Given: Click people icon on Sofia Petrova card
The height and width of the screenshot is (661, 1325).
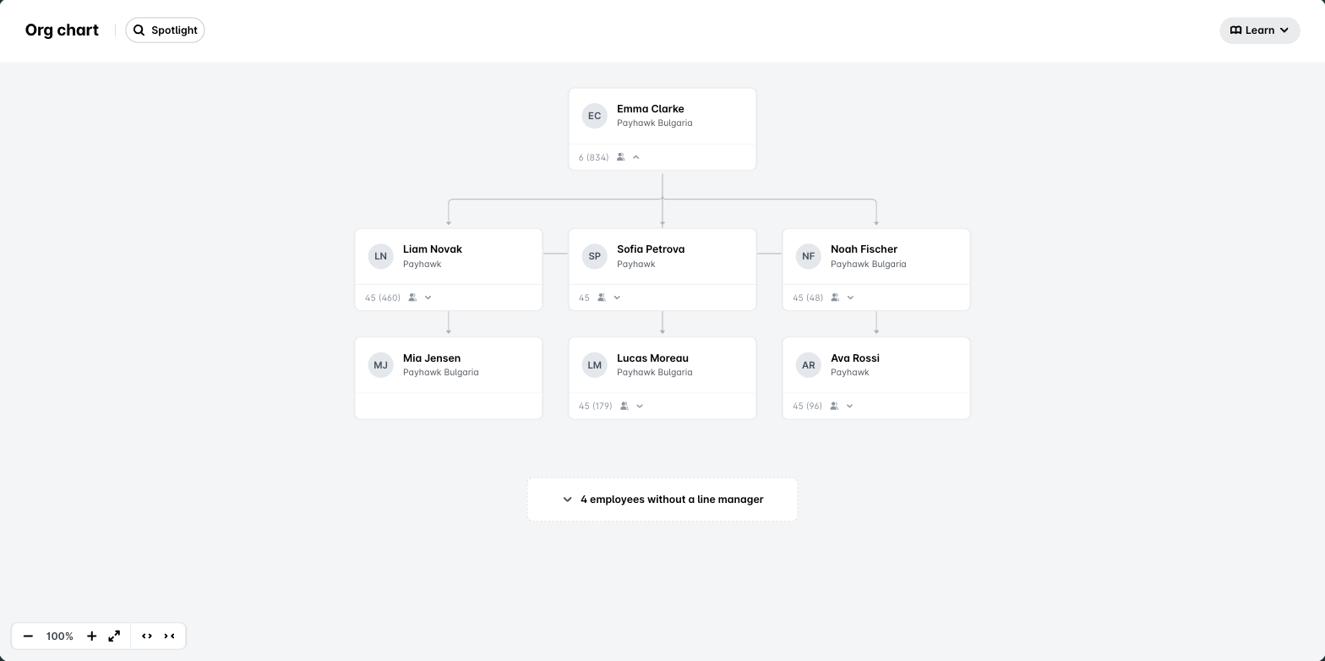Looking at the screenshot, I should click(602, 298).
